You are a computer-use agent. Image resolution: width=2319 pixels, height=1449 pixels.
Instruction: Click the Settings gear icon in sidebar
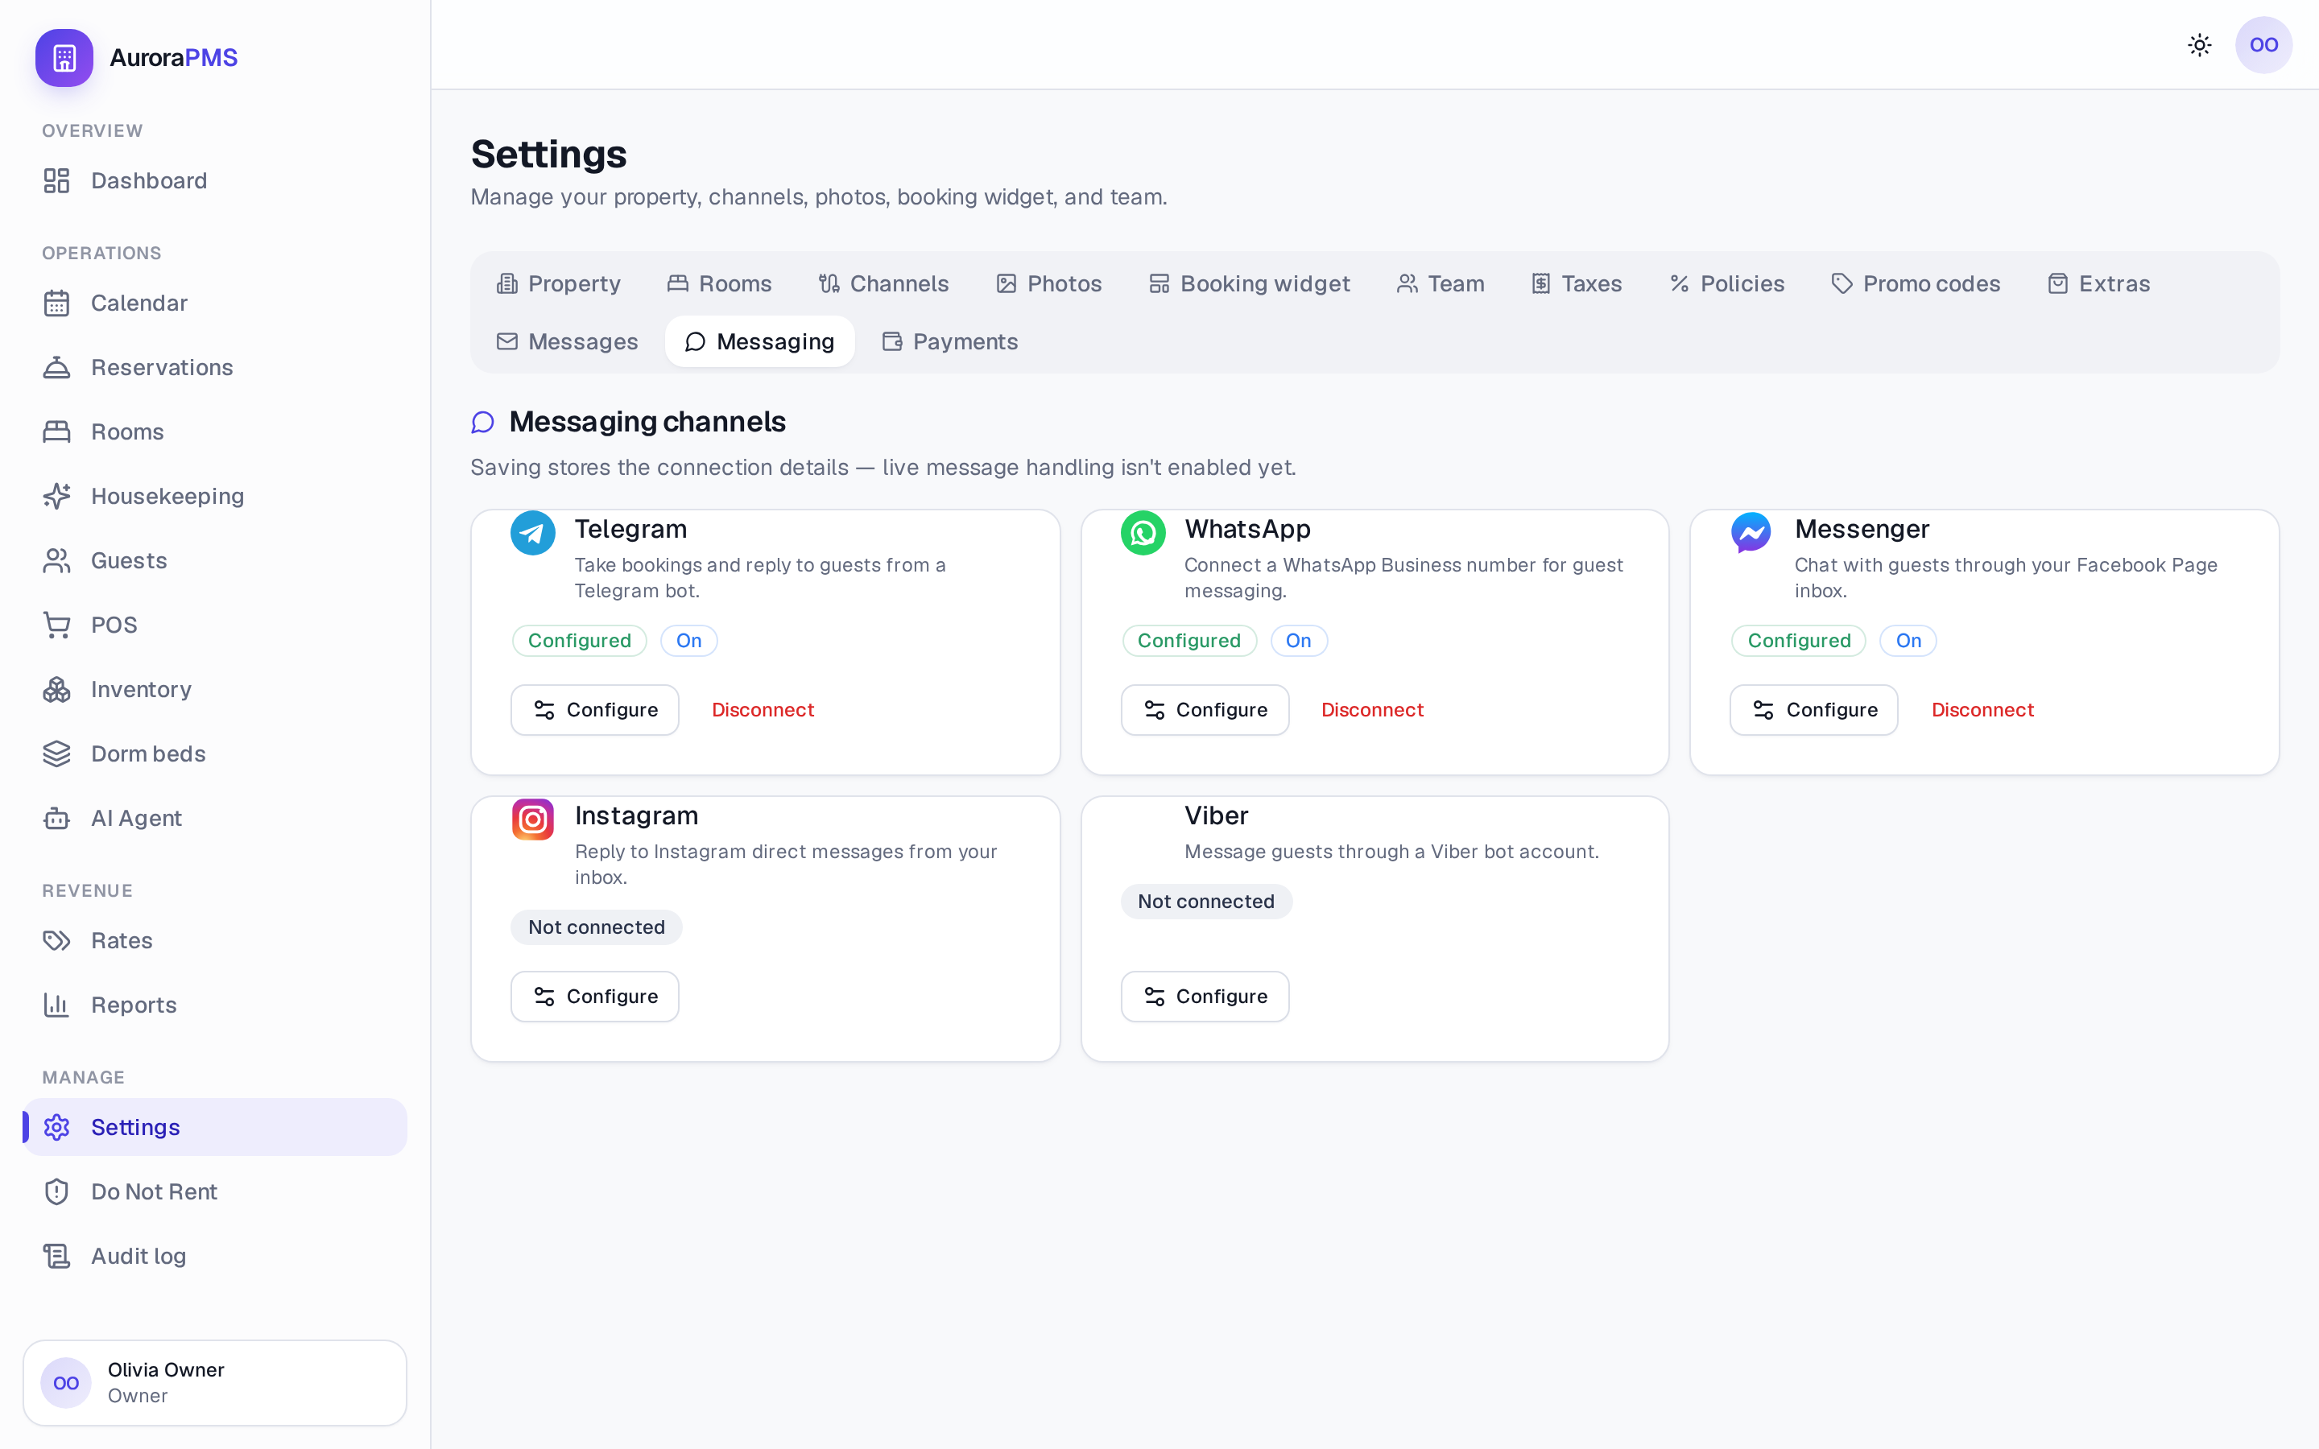click(x=56, y=1127)
